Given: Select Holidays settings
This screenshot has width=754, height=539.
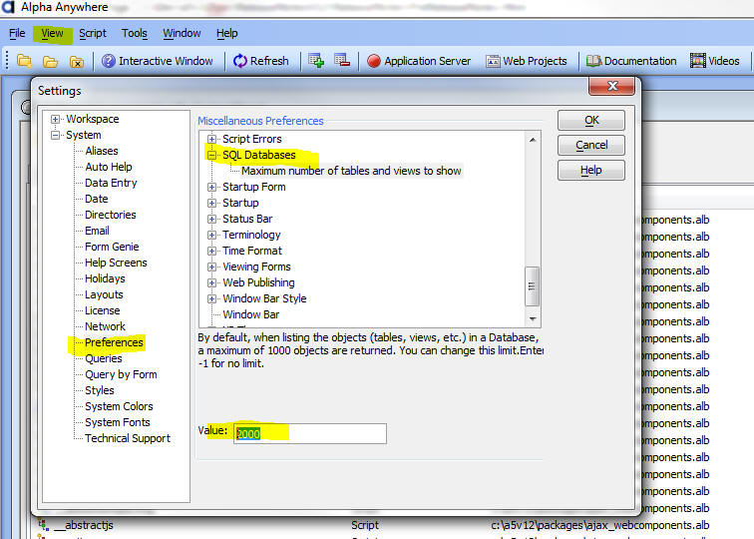Looking at the screenshot, I should coord(105,278).
